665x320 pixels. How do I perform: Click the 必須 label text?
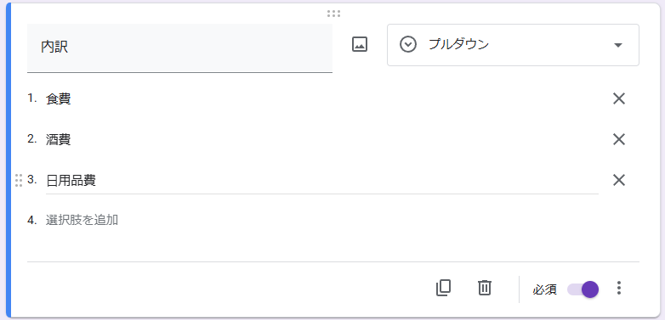pos(544,289)
